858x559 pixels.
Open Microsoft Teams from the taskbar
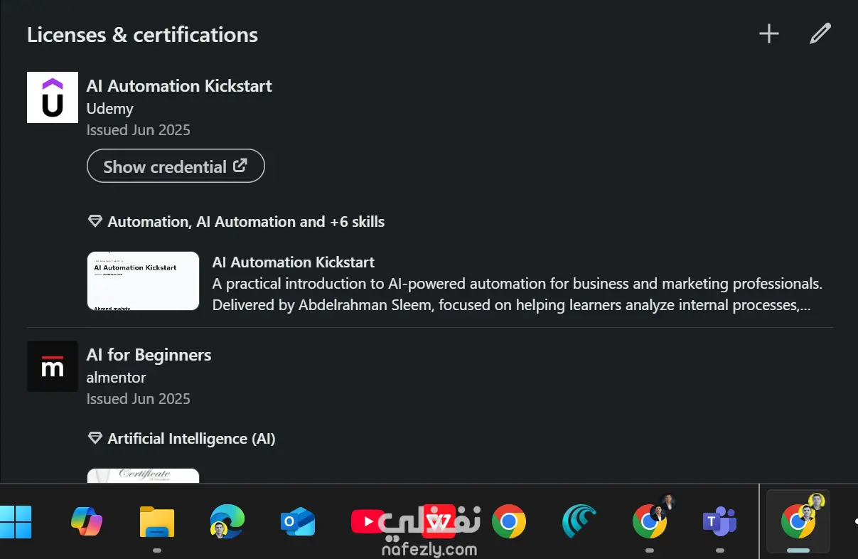point(720,523)
